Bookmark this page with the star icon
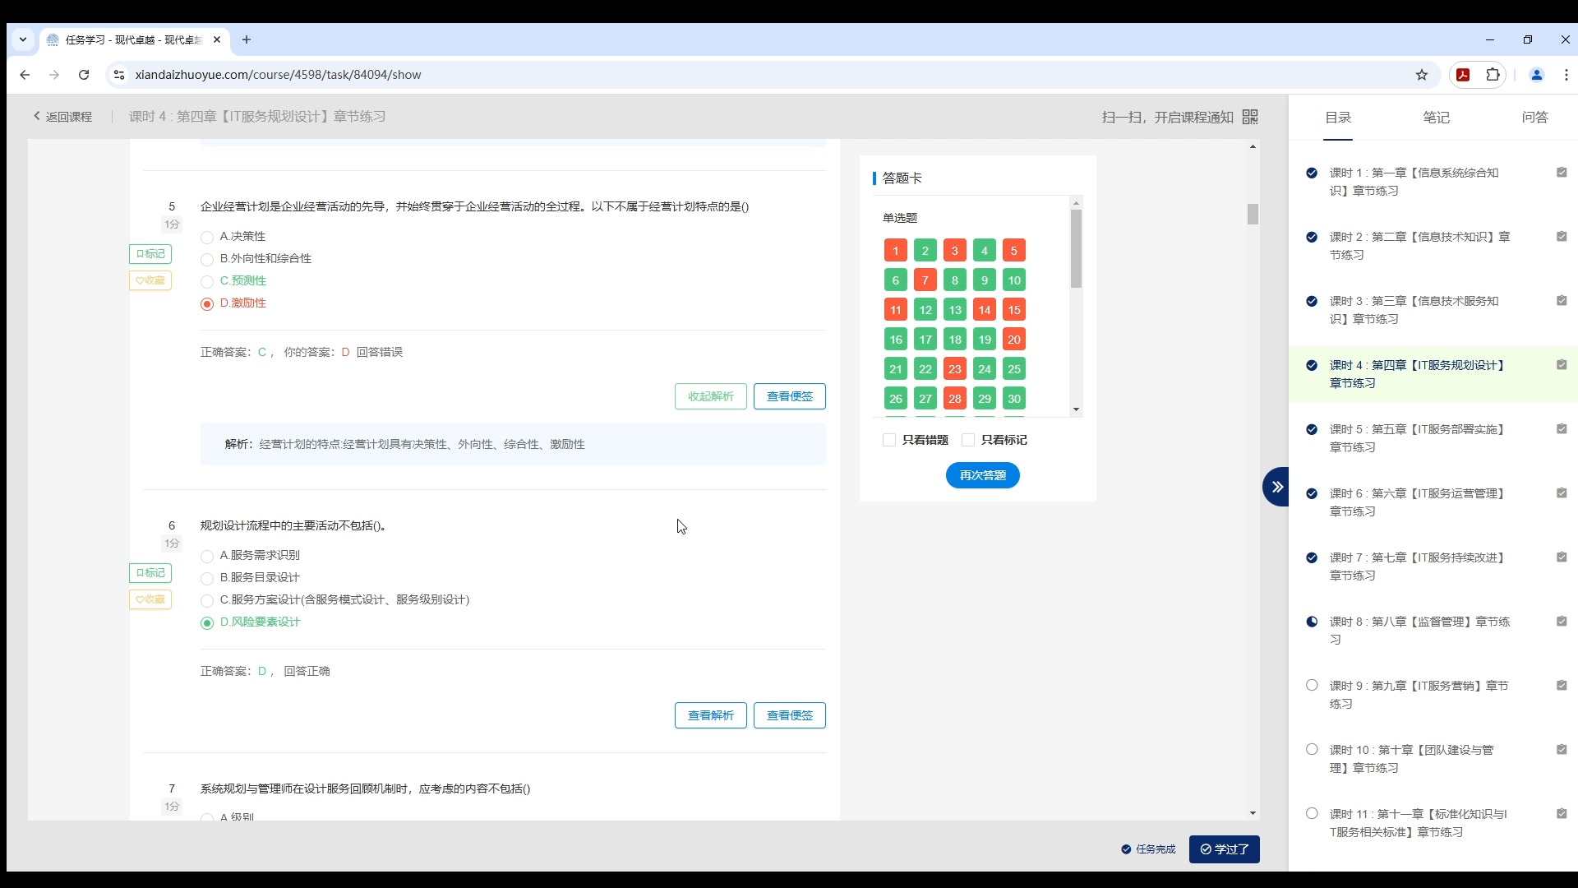Viewport: 1578px width, 888px height. click(x=1422, y=75)
